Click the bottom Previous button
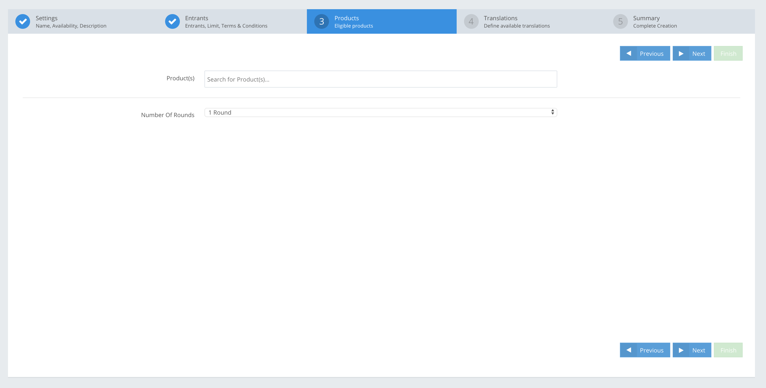The image size is (766, 388). 645,350
